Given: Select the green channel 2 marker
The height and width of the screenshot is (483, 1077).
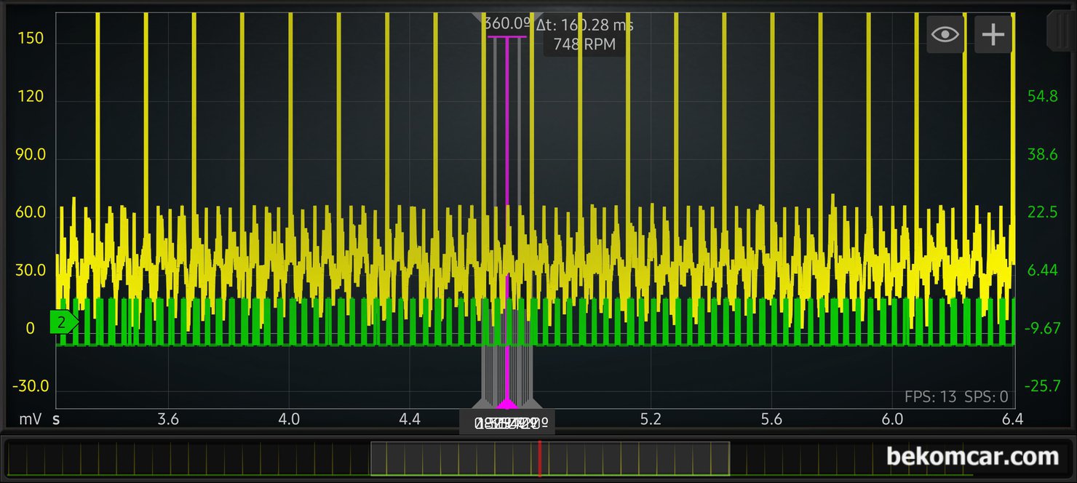Looking at the screenshot, I should coord(63,322).
